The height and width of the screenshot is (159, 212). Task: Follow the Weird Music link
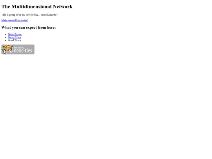15,34
